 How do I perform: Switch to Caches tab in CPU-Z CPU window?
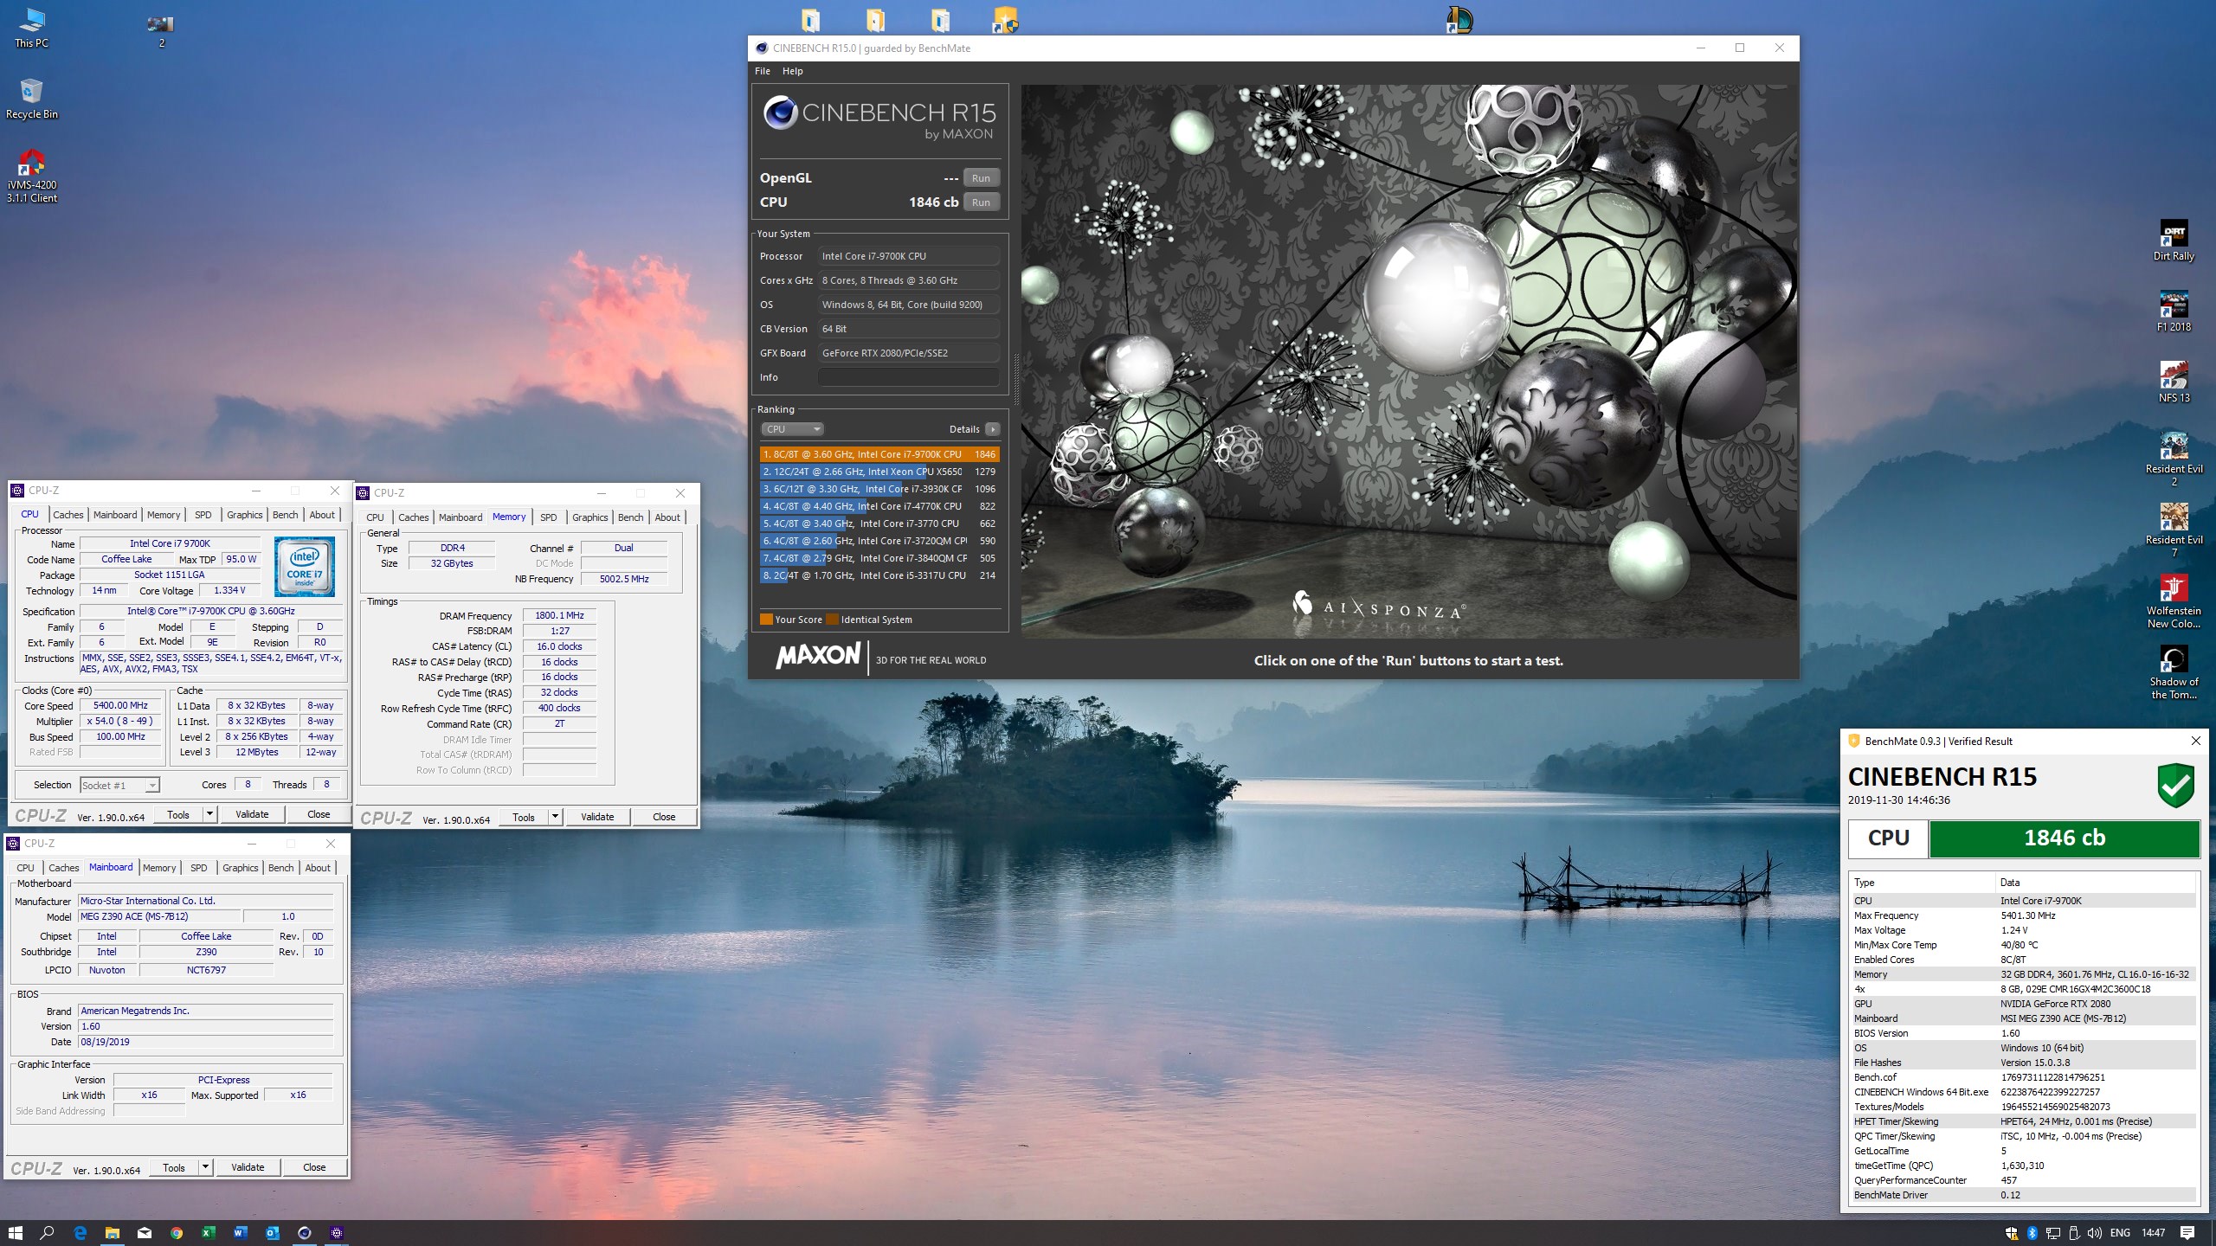pos(68,515)
